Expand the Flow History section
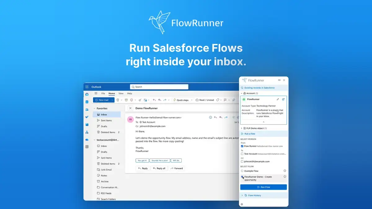Screen dimensions: 372x209 point(242,195)
